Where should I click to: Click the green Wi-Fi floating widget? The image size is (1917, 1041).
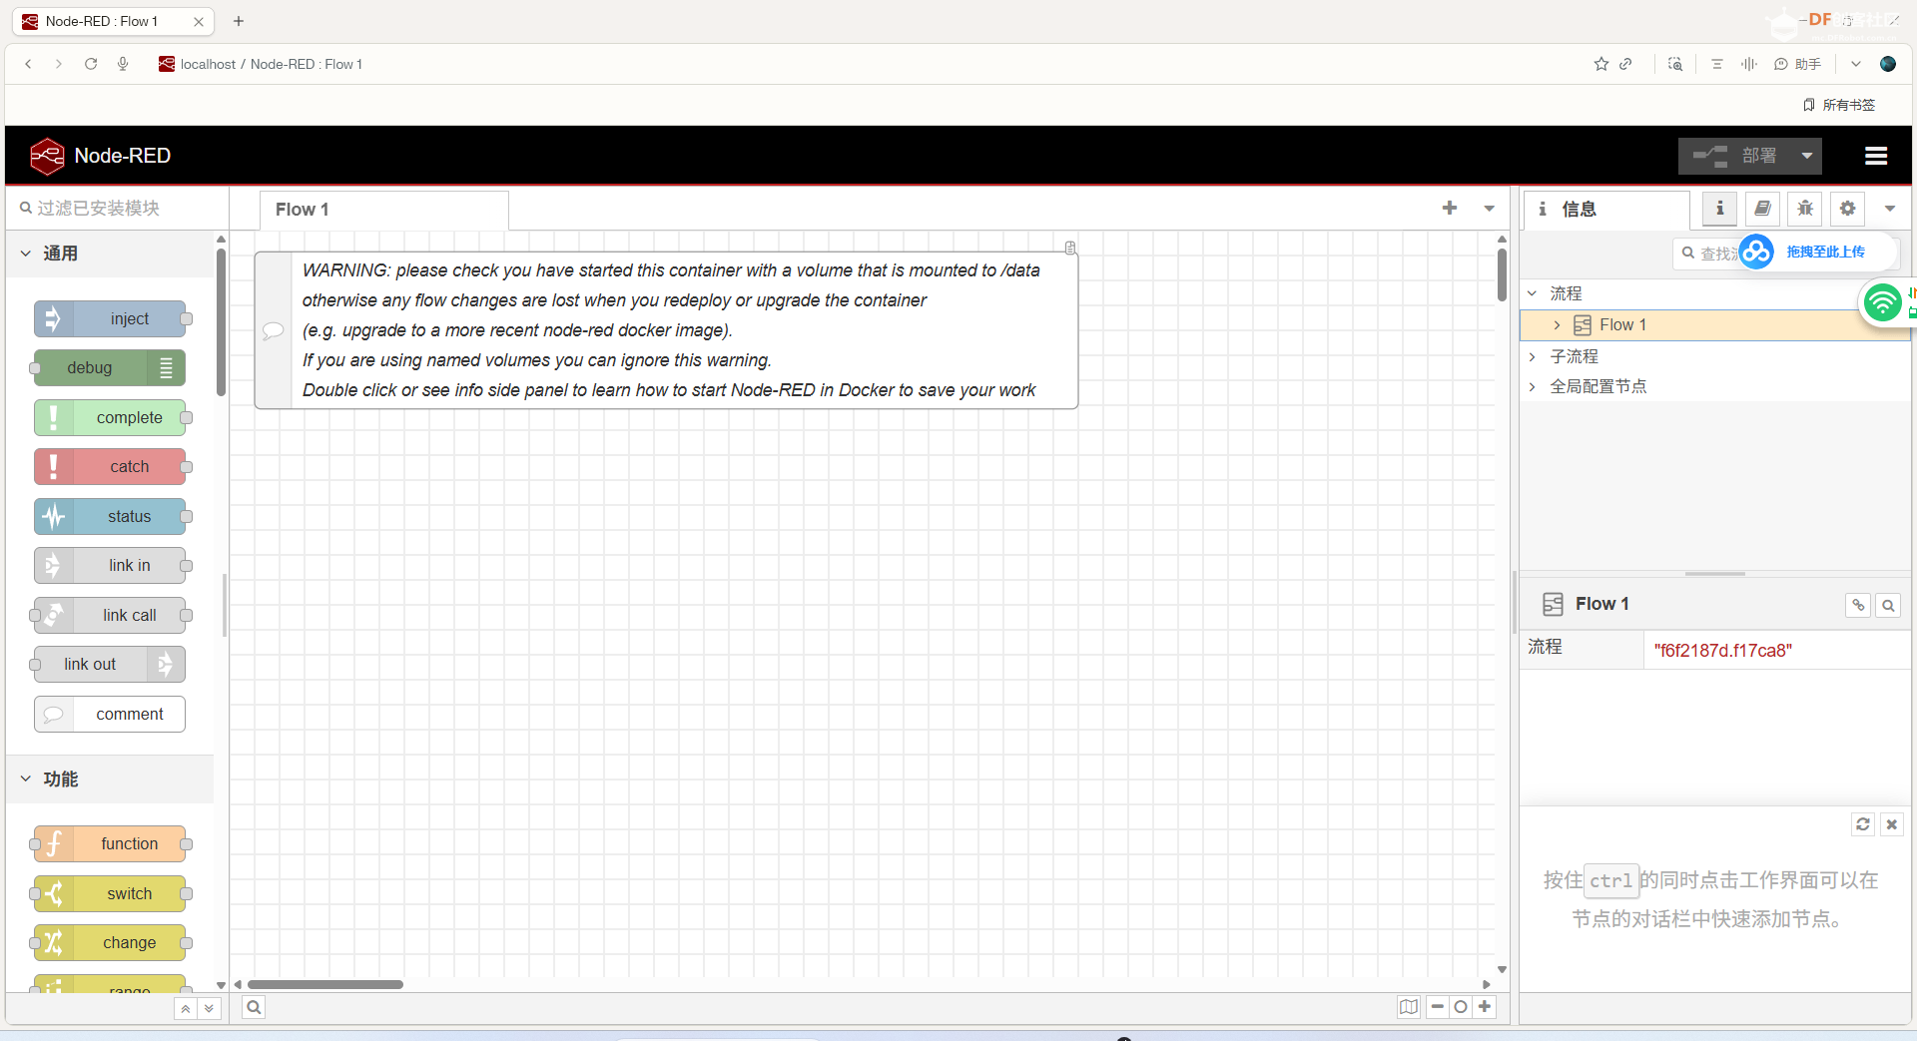tap(1882, 301)
